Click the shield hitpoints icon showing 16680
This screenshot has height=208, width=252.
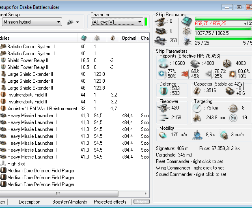pos(164,63)
